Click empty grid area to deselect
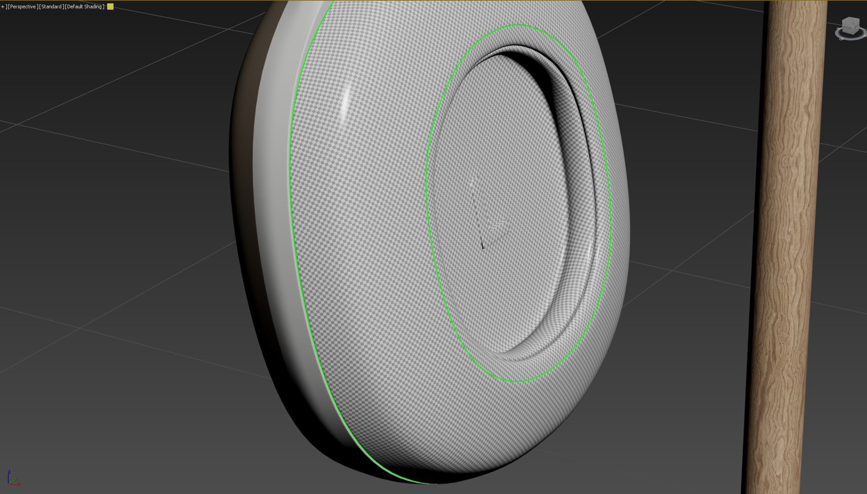 (113, 226)
